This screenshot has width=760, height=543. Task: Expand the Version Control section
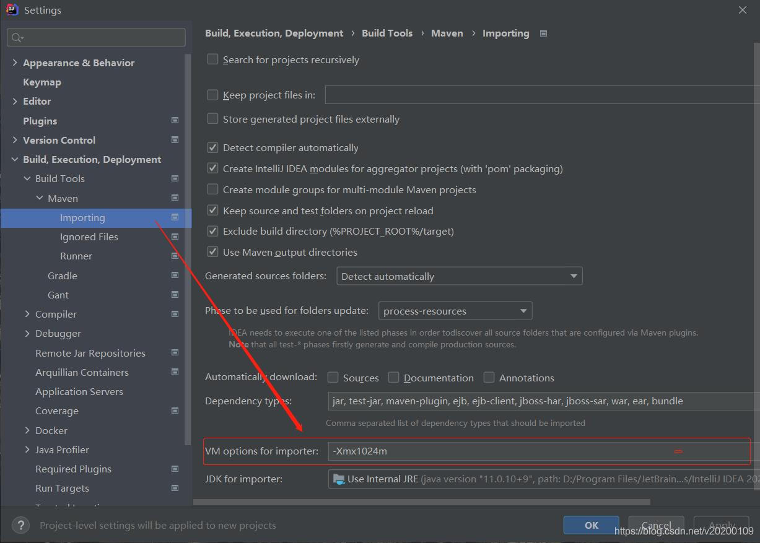[15, 140]
